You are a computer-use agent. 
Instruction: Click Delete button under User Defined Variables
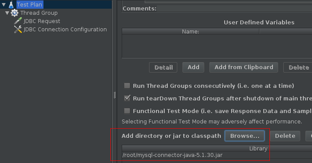(x=298, y=67)
